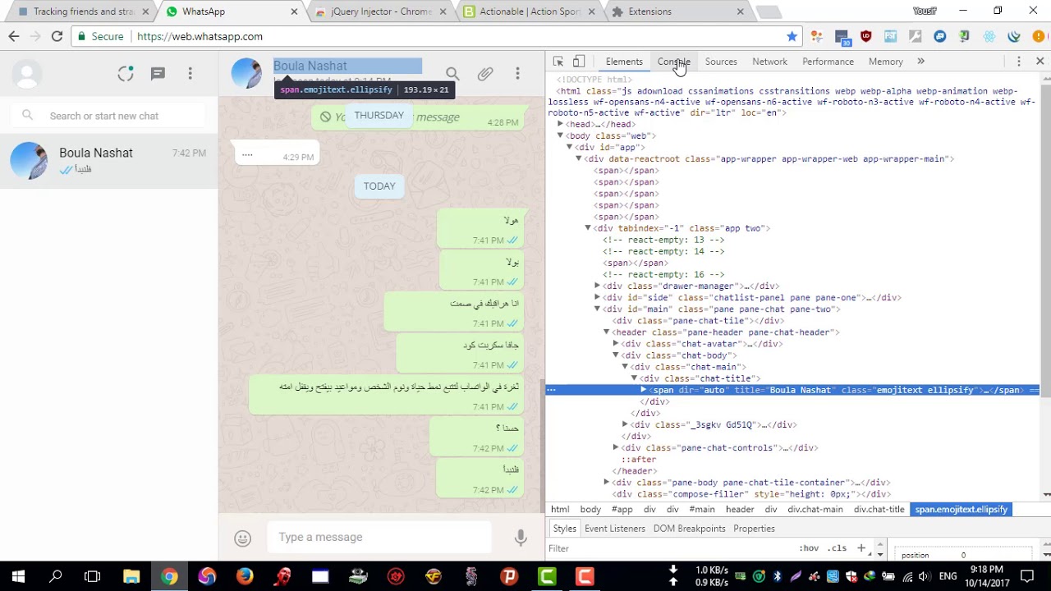Open Windows Task View

click(x=93, y=576)
